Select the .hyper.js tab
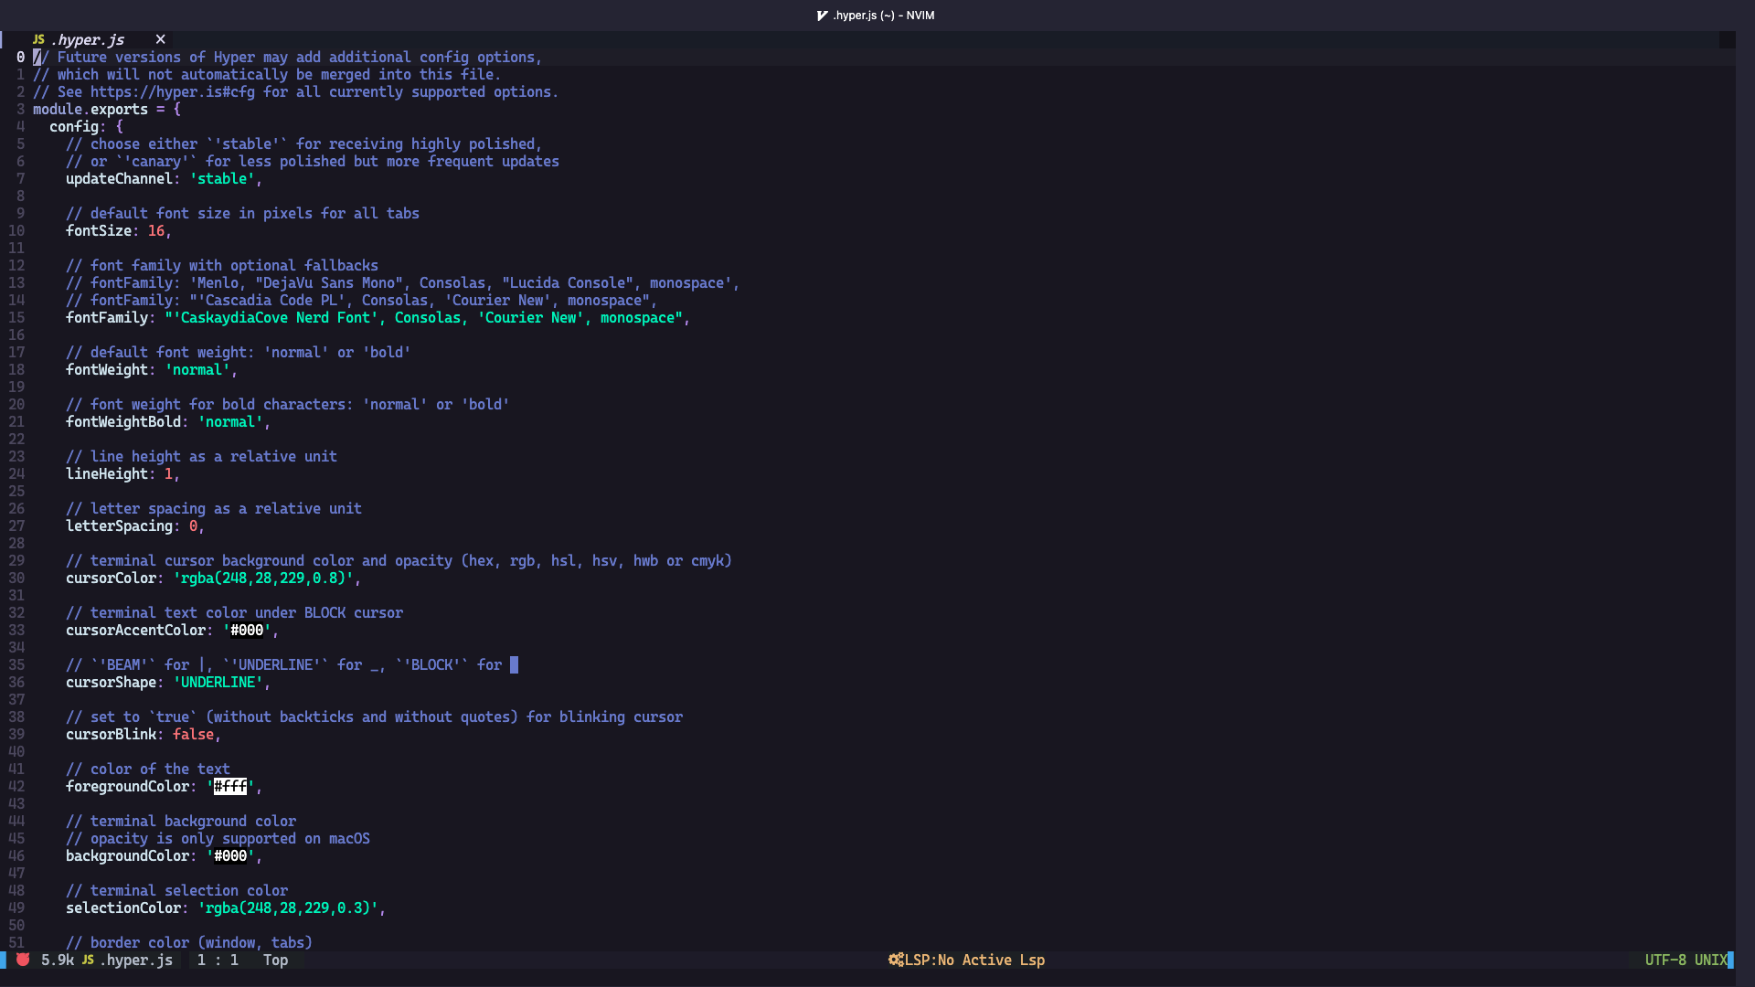The width and height of the screenshot is (1755, 987). [x=89, y=39]
